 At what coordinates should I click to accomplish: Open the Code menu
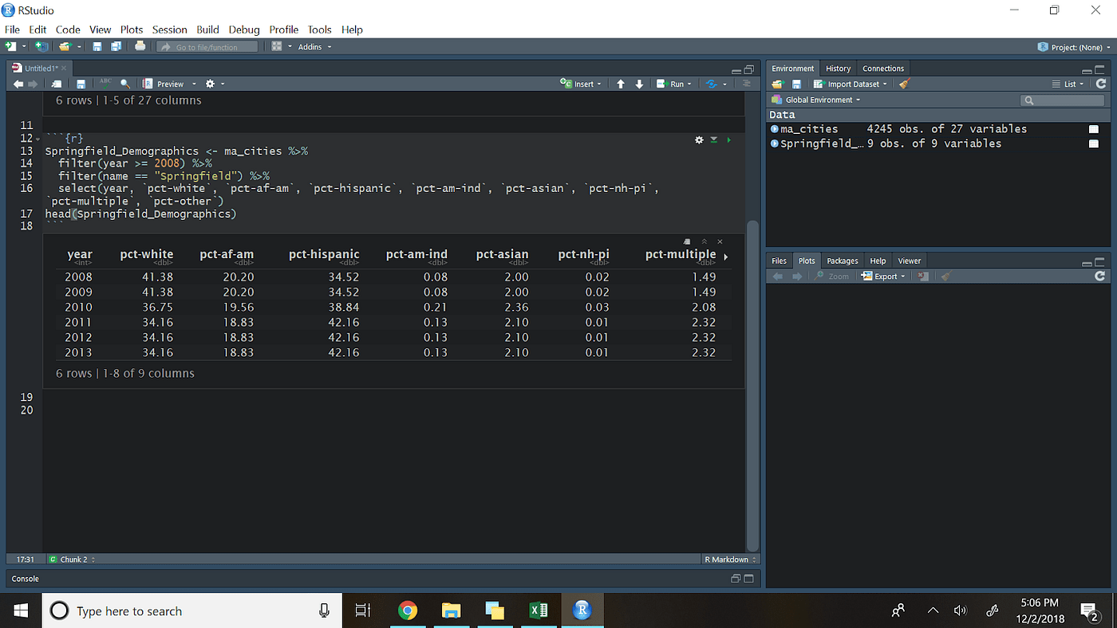68,29
